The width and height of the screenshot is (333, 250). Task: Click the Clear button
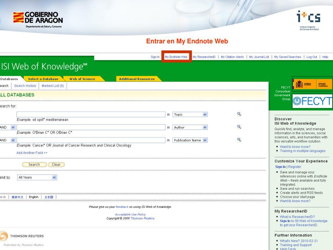[56, 164]
